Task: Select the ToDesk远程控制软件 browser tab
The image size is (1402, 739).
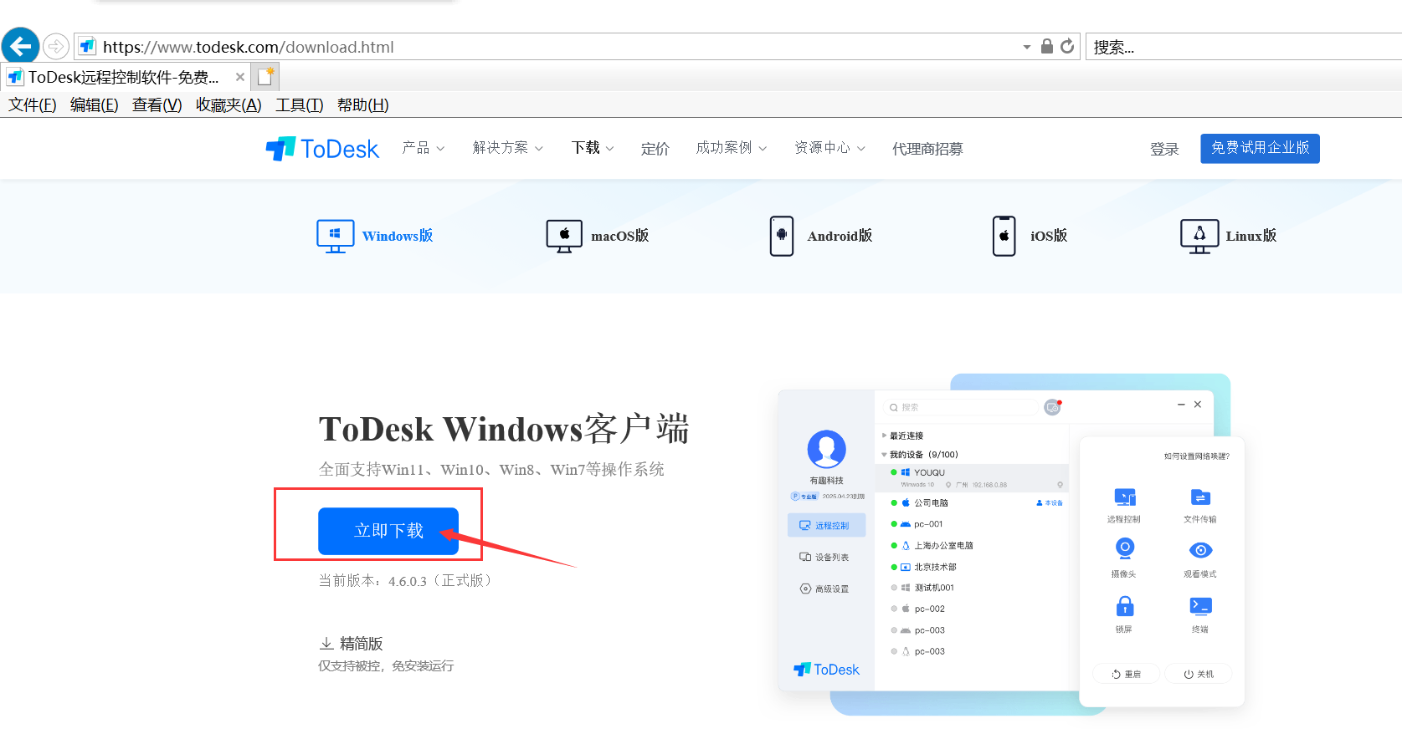Action: pyautogui.click(x=124, y=78)
